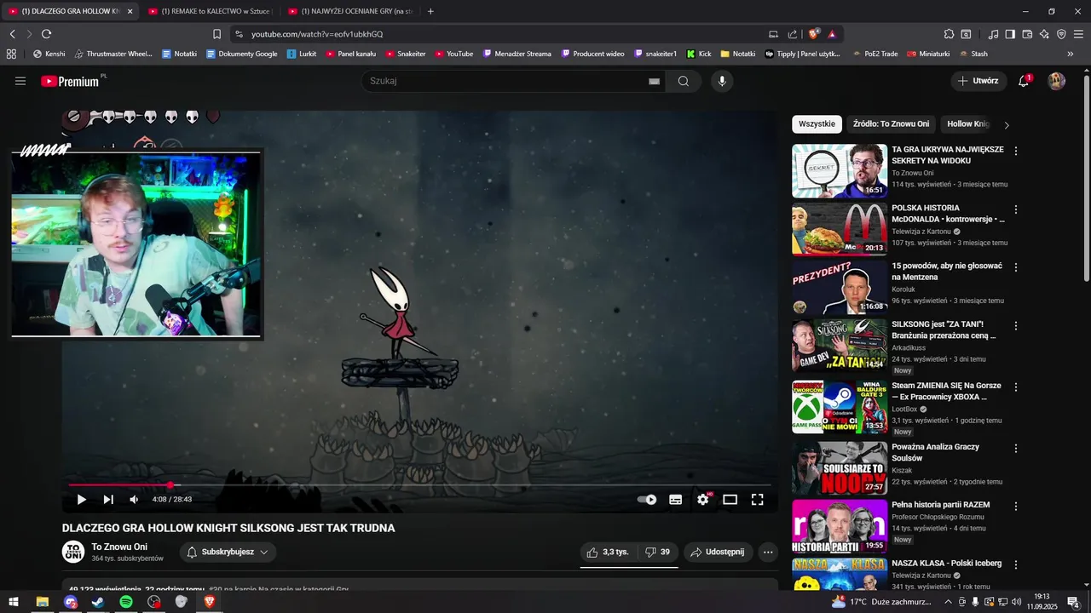Open the YouTube guide hamburger menu

point(20,81)
